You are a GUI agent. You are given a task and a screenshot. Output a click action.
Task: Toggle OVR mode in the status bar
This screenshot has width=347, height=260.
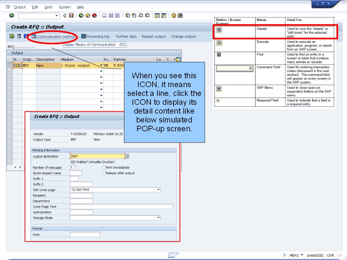(x=330, y=255)
